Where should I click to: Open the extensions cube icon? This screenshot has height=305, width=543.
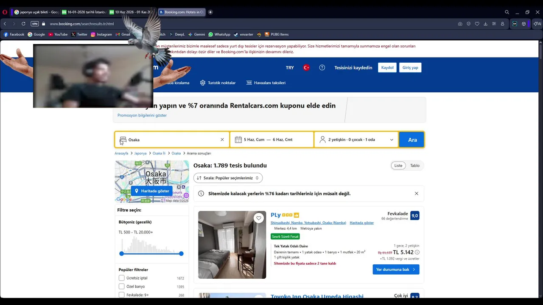pyautogui.click(x=524, y=24)
